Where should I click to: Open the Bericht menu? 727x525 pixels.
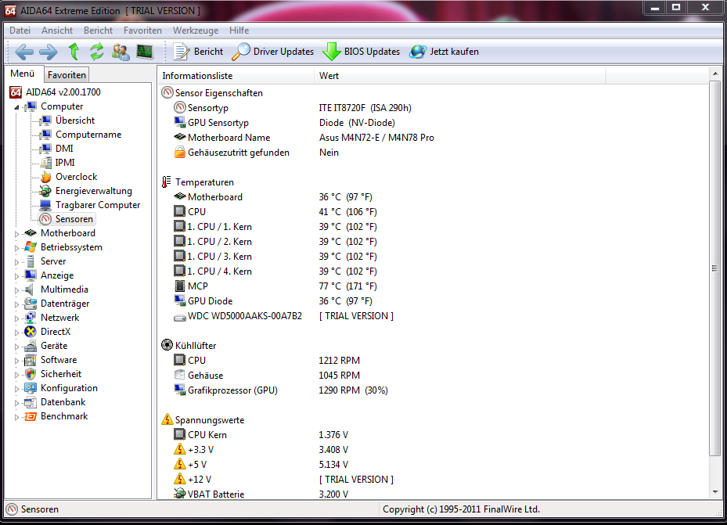pyautogui.click(x=99, y=30)
